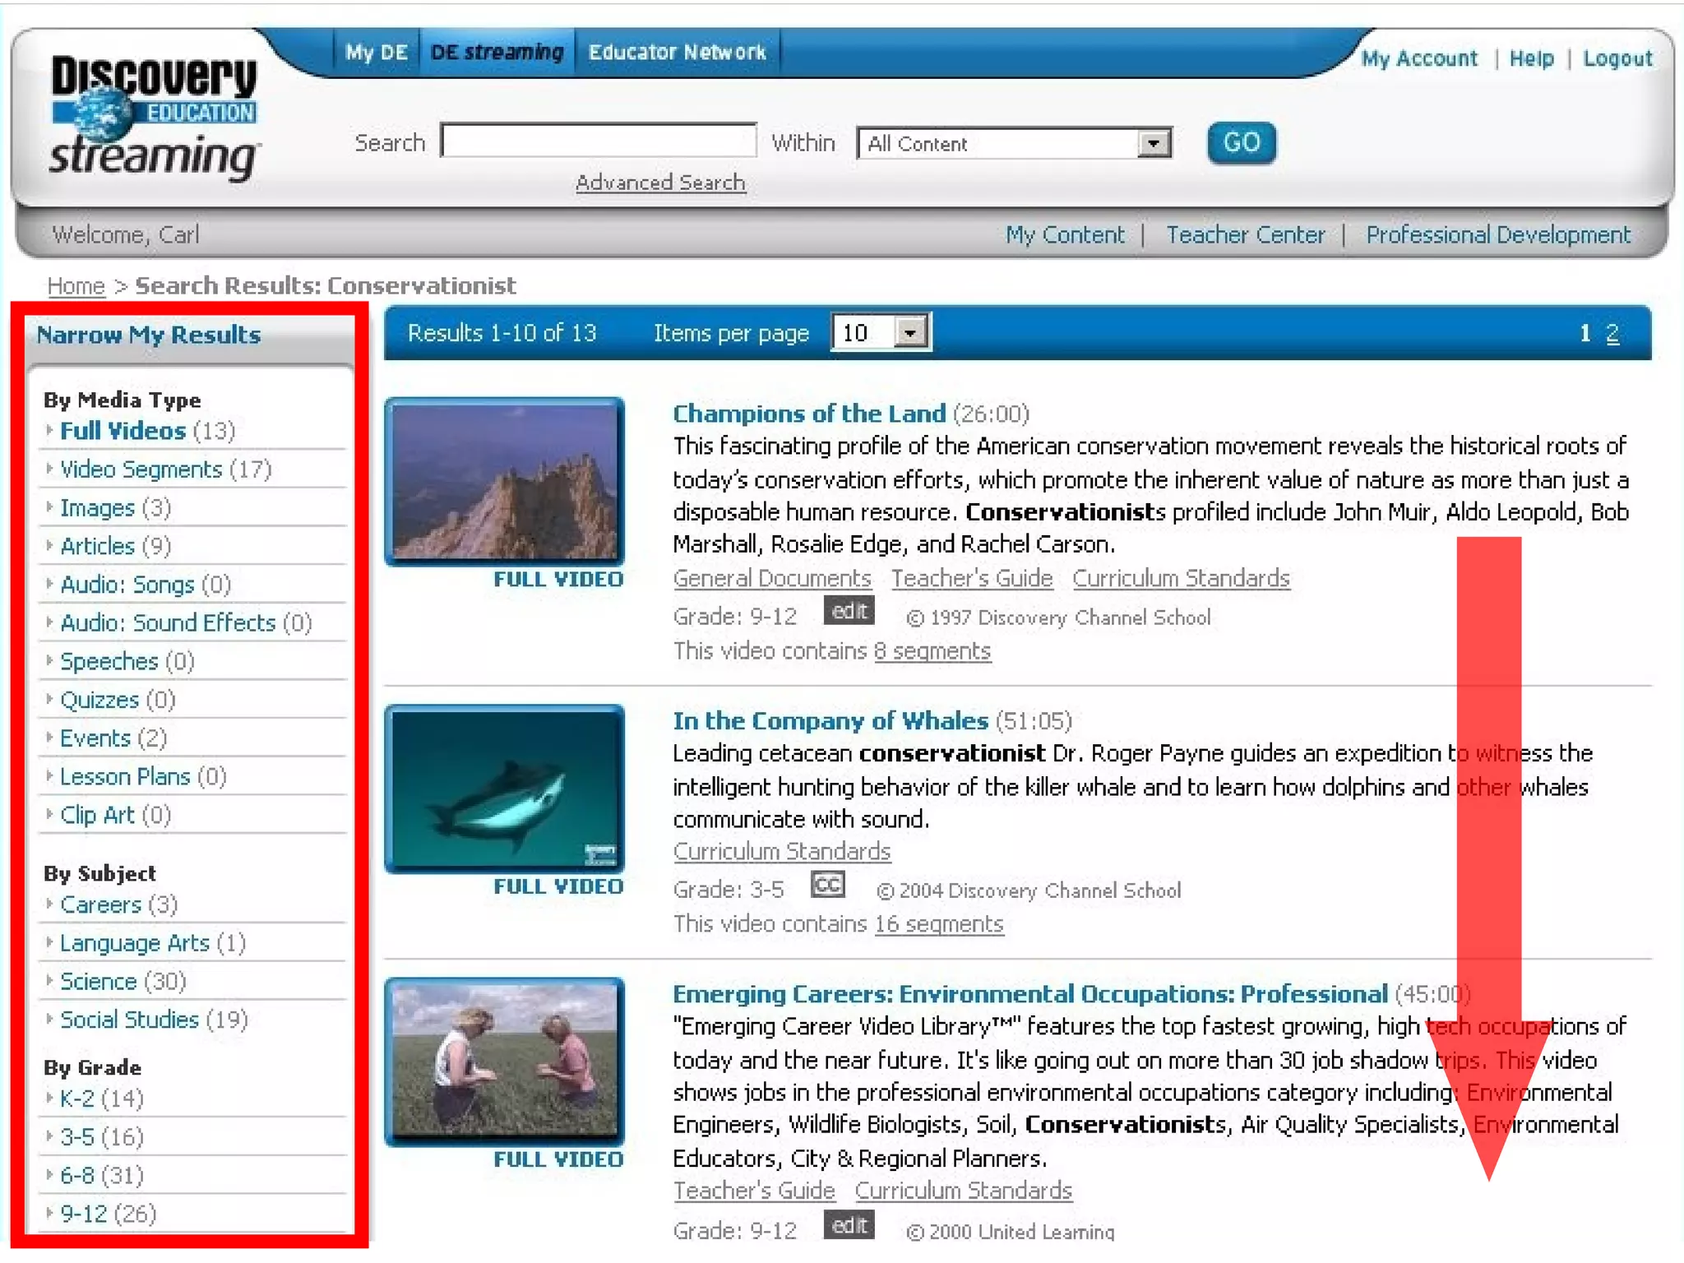
Task: Expand the Video Segments filter arrow
Action: pos(49,469)
